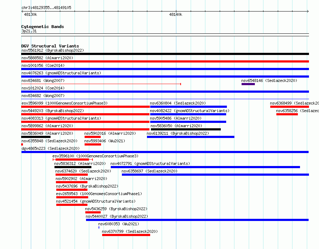This screenshot has width=319, height=249.
Task: Click nsv5436259 (ByrskaBishop2022) label
Action: coord(116,209)
